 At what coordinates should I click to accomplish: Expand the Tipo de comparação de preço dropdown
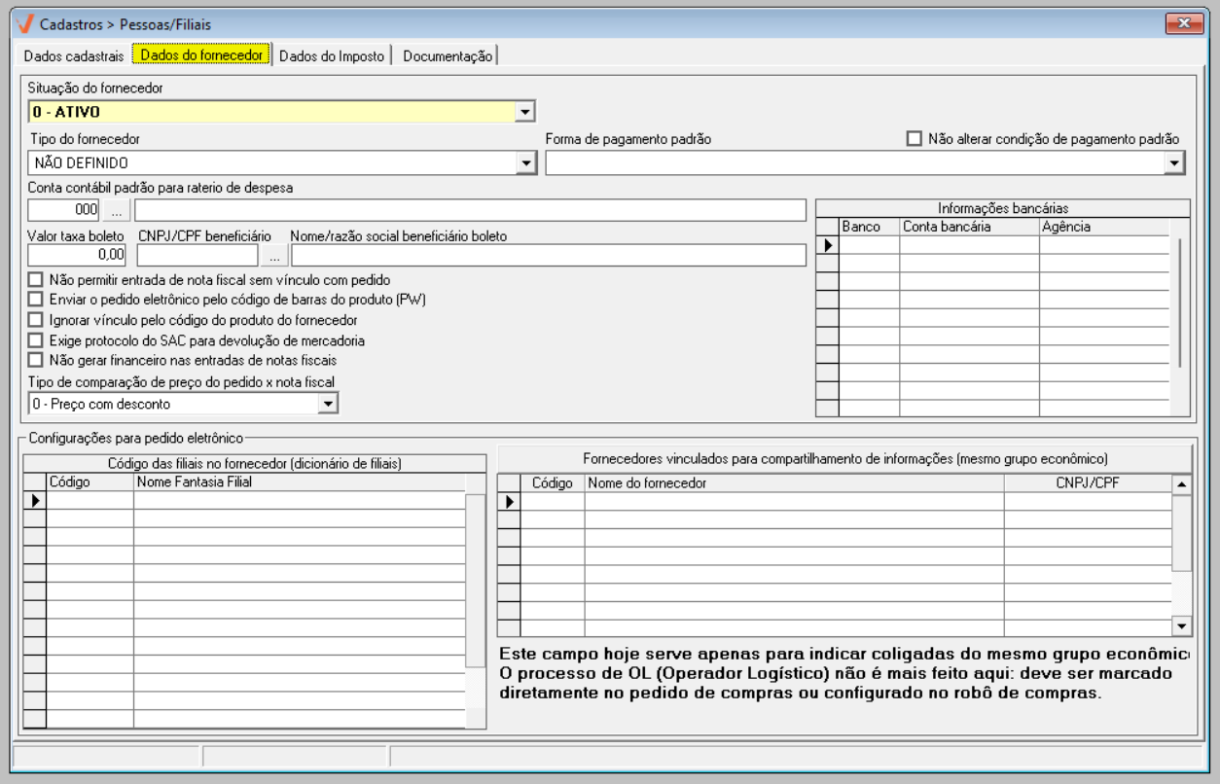(329, 403)
